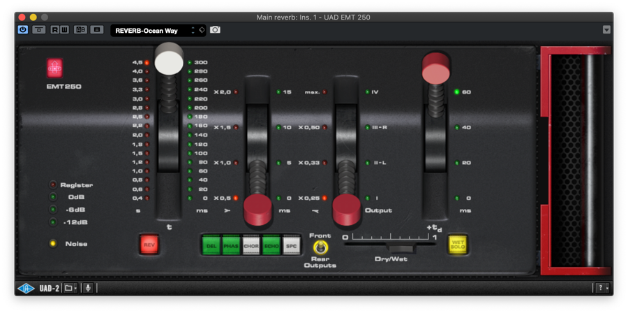
Task: Click the red EMT 250 logo button
Action: (54, 68)
